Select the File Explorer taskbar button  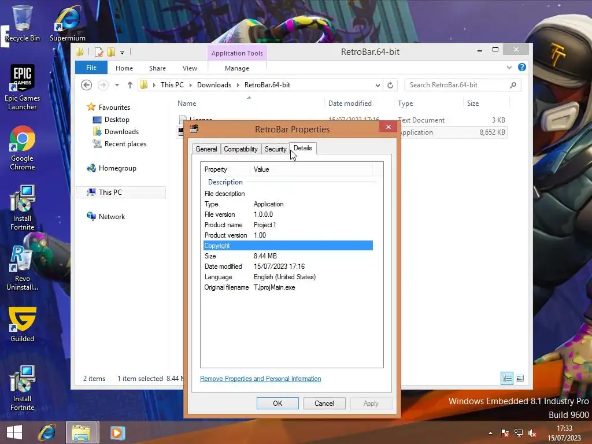(x=82, y=432)
